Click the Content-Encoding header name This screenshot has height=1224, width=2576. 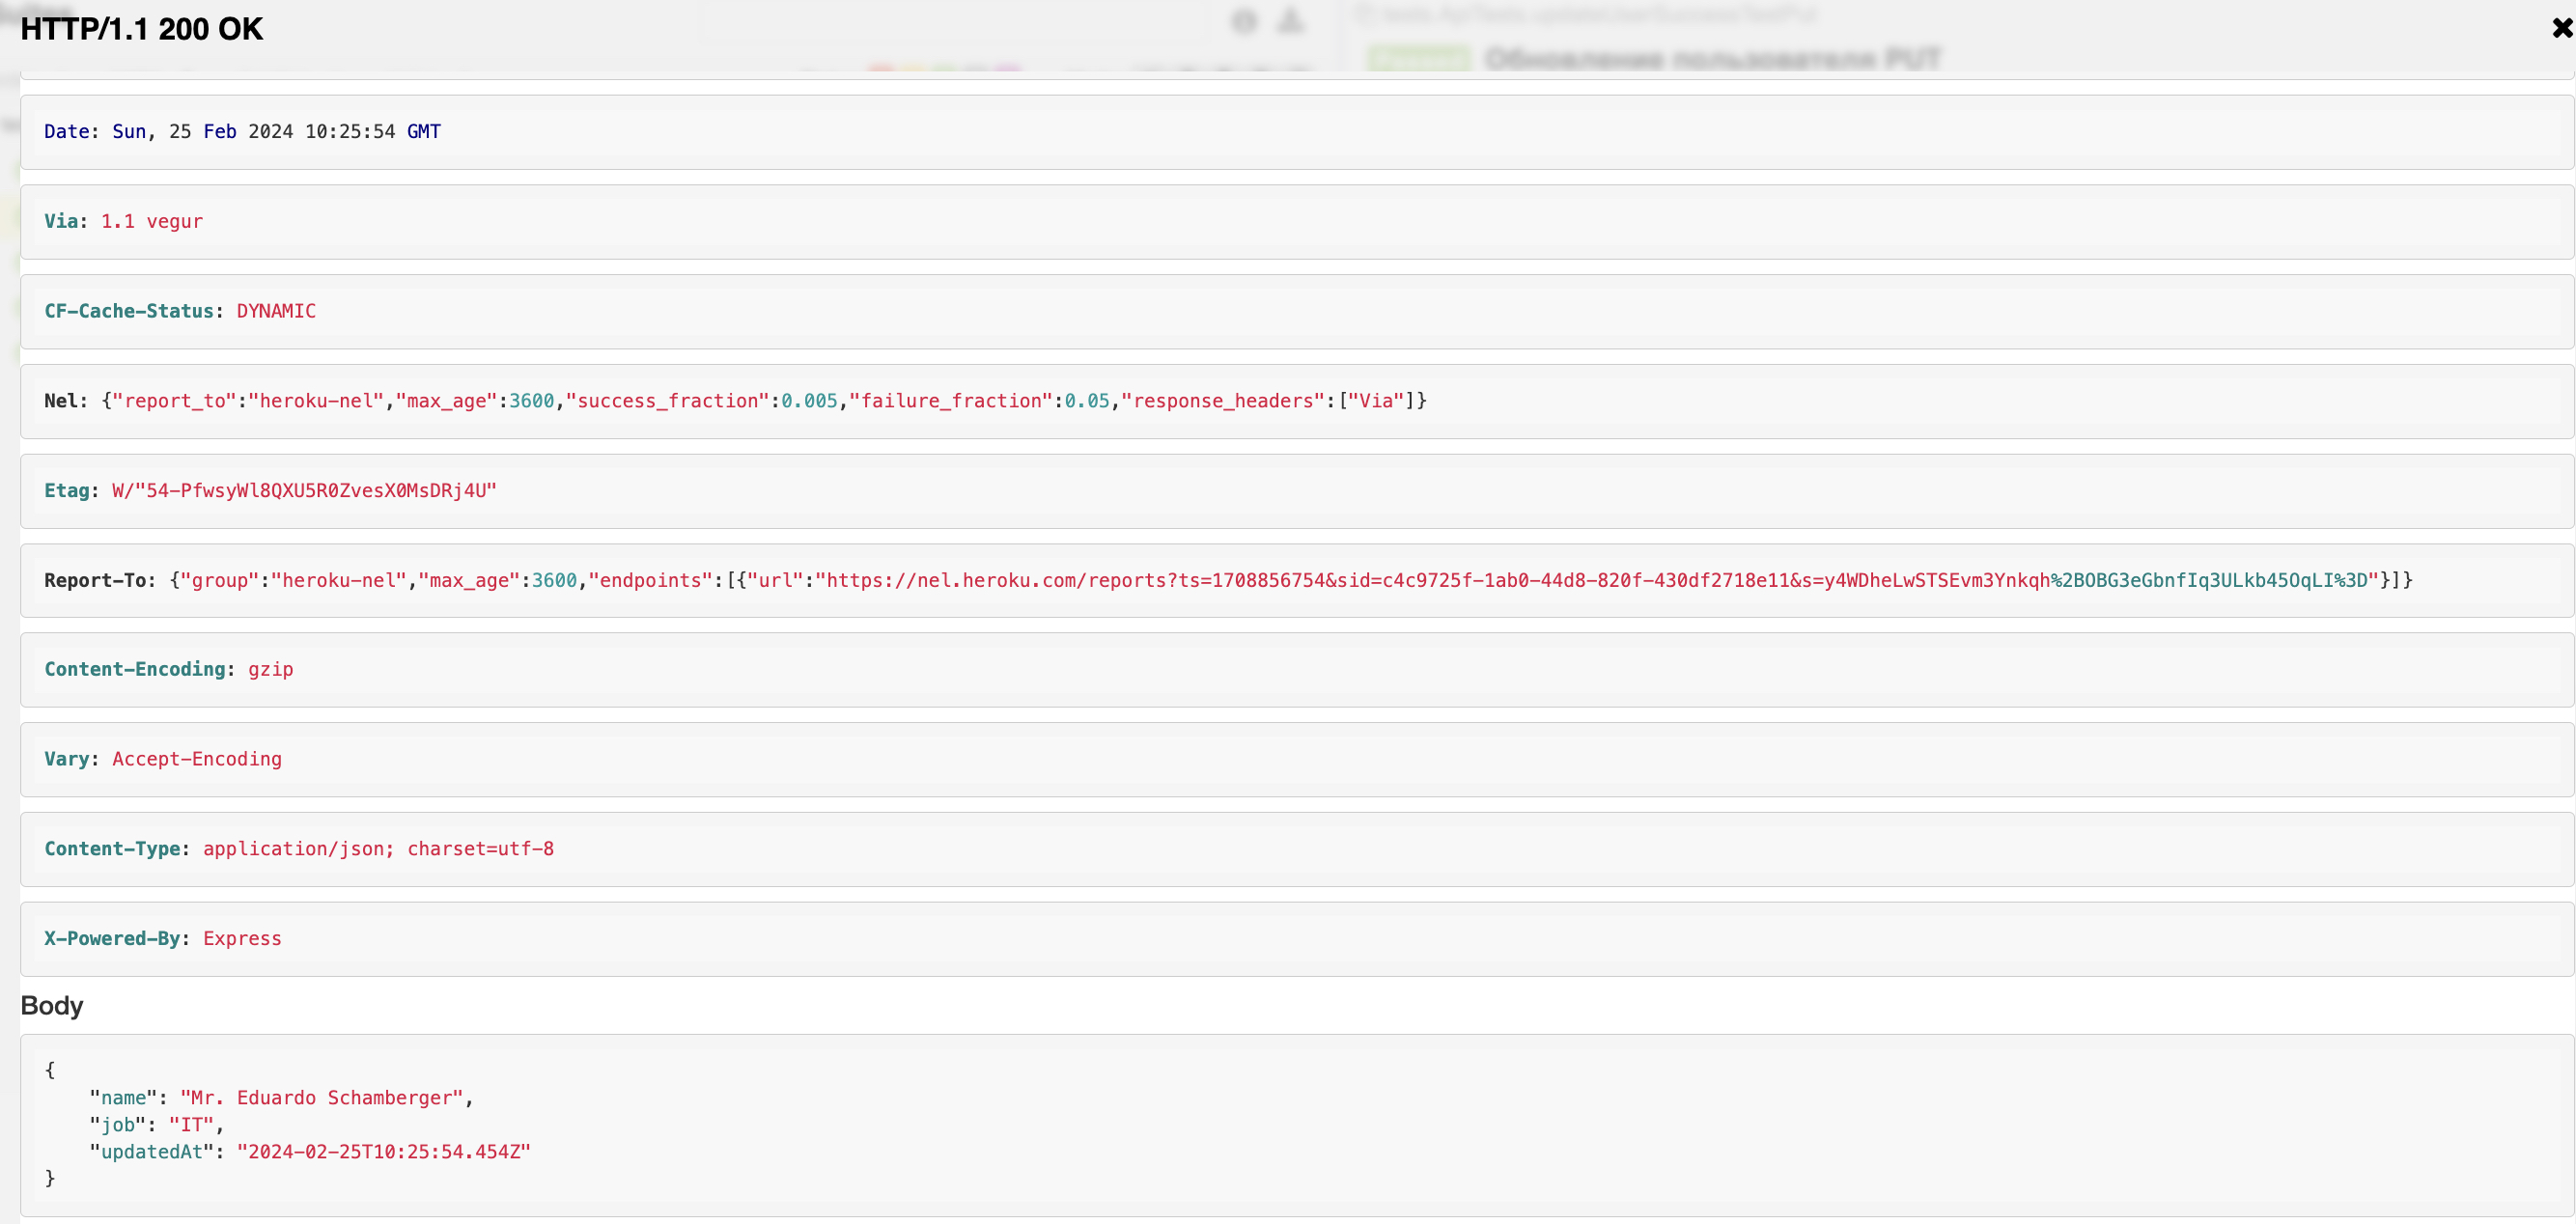point(135,669)
